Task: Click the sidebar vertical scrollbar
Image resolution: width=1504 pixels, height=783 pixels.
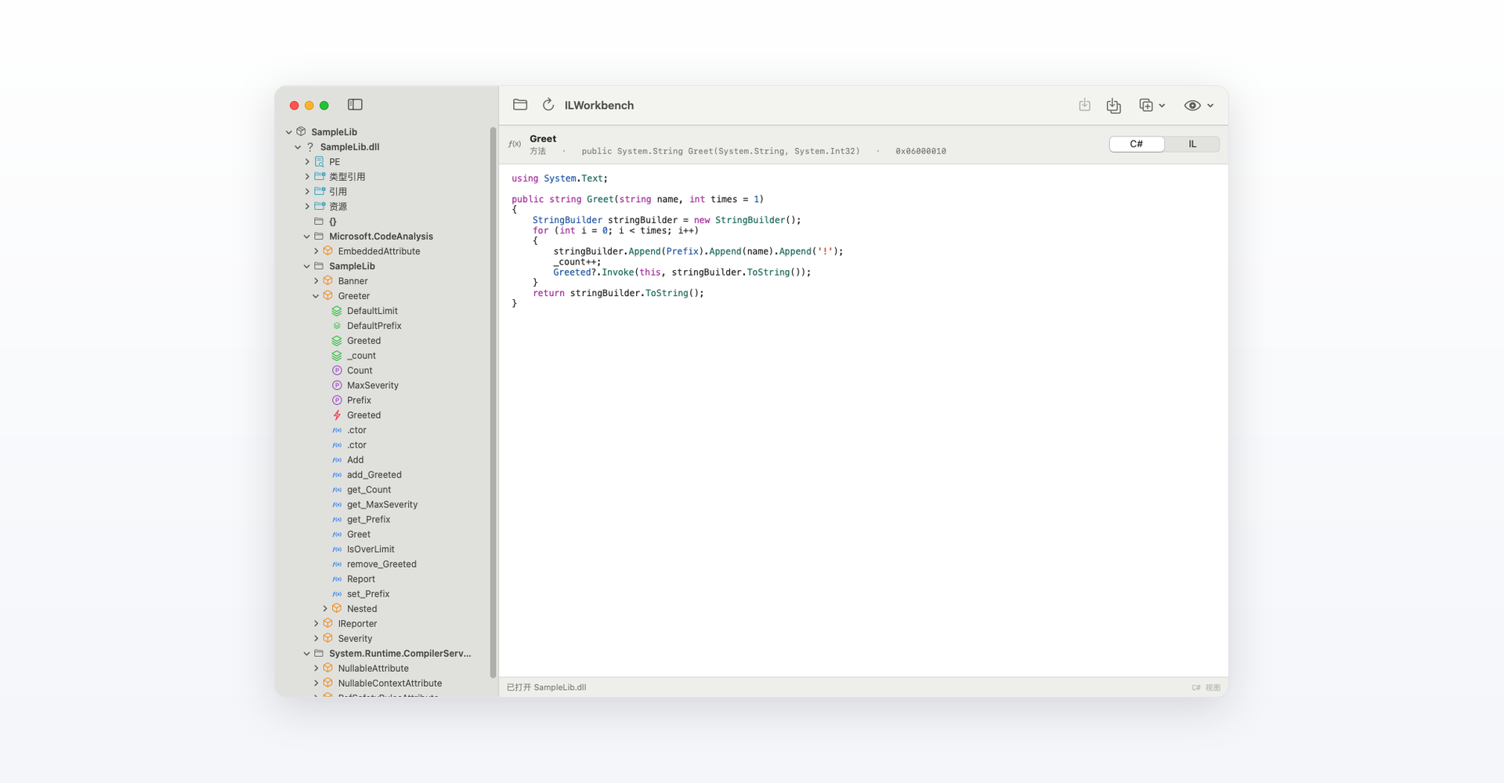Action: pyautogui.click(x=493, y=402)
